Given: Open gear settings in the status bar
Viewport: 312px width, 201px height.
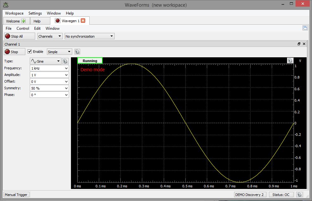Looking at the screenshot, I should click(x=299, y=194).
